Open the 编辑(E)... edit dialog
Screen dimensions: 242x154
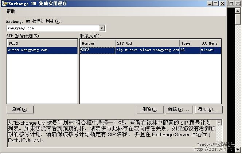[178, 109]
